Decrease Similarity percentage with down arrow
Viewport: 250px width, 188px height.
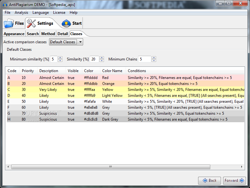click(x=102, y=60)
